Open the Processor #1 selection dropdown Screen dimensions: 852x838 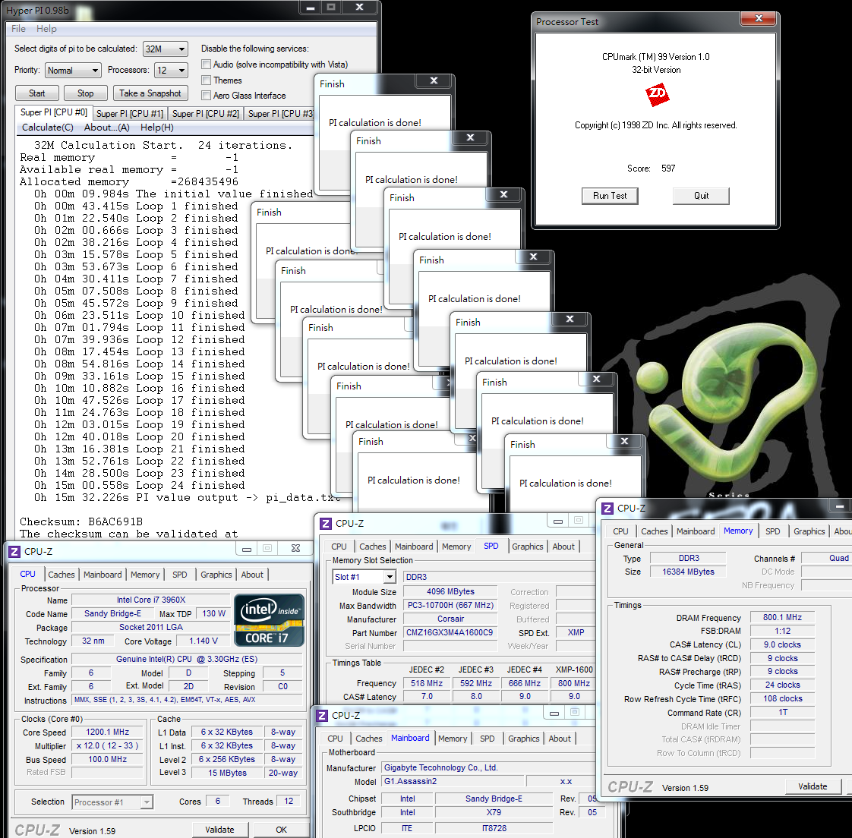point(112,802)
